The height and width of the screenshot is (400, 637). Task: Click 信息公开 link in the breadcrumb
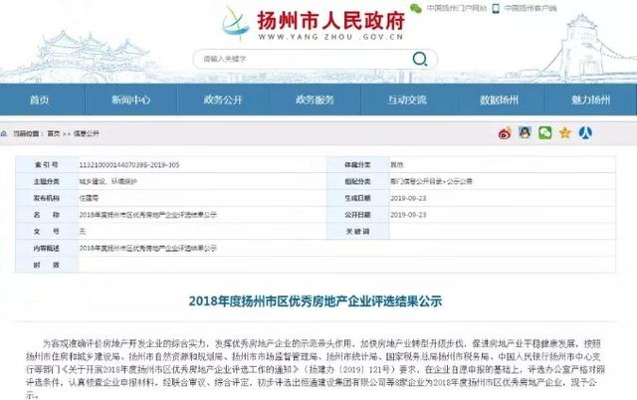(87, 133)
